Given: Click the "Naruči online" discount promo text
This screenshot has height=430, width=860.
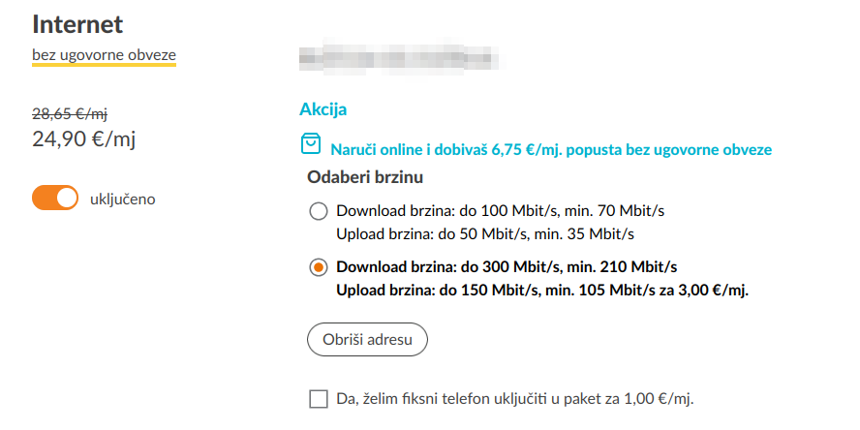Looking at the screenshot, I should [x=551, y=150].
